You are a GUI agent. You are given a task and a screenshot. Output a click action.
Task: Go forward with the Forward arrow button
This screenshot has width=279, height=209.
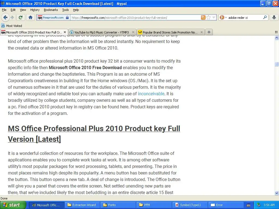(x=12, y=17)
